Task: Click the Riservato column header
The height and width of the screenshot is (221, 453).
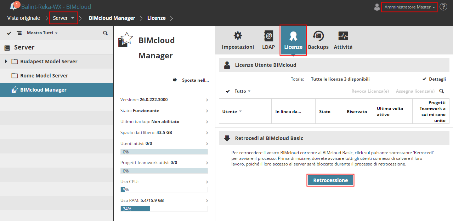Action: [358, 111]
